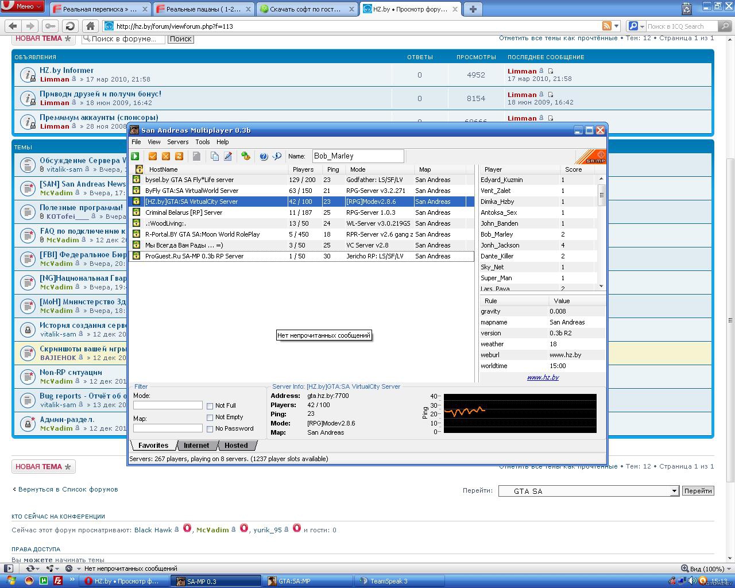Click the lock column header icon in server list
Screen dimensions: 735x588
tap(139, 169)
